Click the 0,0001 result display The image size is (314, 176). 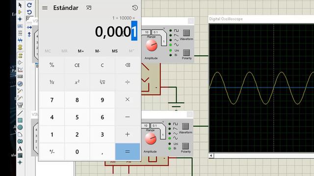coord(116,31)
